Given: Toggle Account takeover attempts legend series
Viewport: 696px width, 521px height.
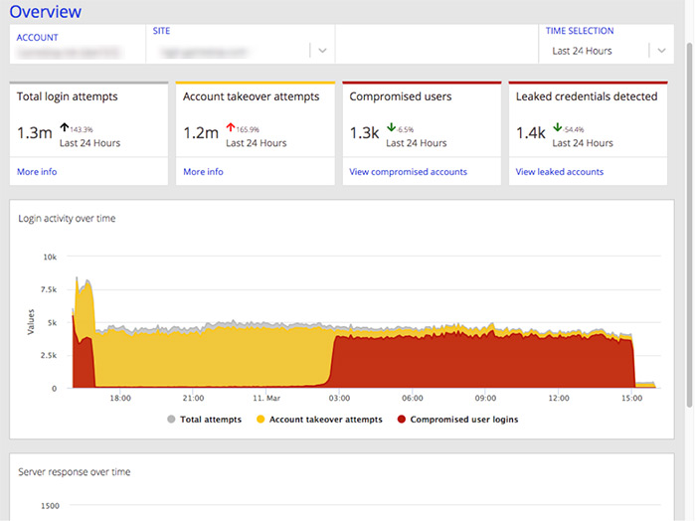Looking at the screenshot, I should [x=326, y=420].
